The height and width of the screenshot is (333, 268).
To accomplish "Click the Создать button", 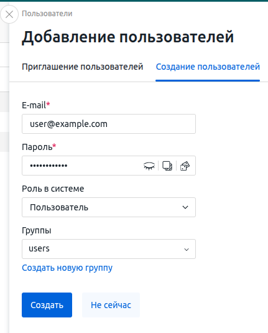I will pos(47,305).
